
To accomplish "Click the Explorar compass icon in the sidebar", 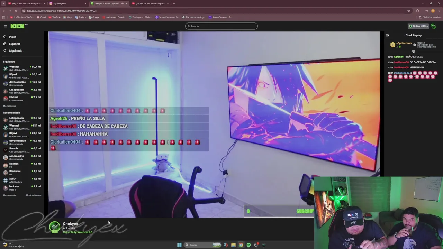I will 5,44.
